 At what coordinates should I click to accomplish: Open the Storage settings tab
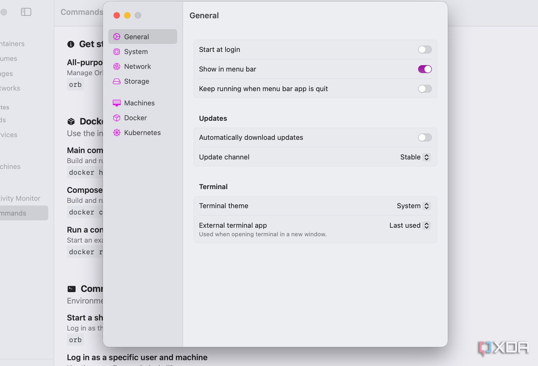tap(143, 81)
